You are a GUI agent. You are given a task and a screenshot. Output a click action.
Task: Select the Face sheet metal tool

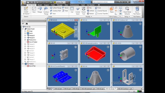click(x=34, y=10)
